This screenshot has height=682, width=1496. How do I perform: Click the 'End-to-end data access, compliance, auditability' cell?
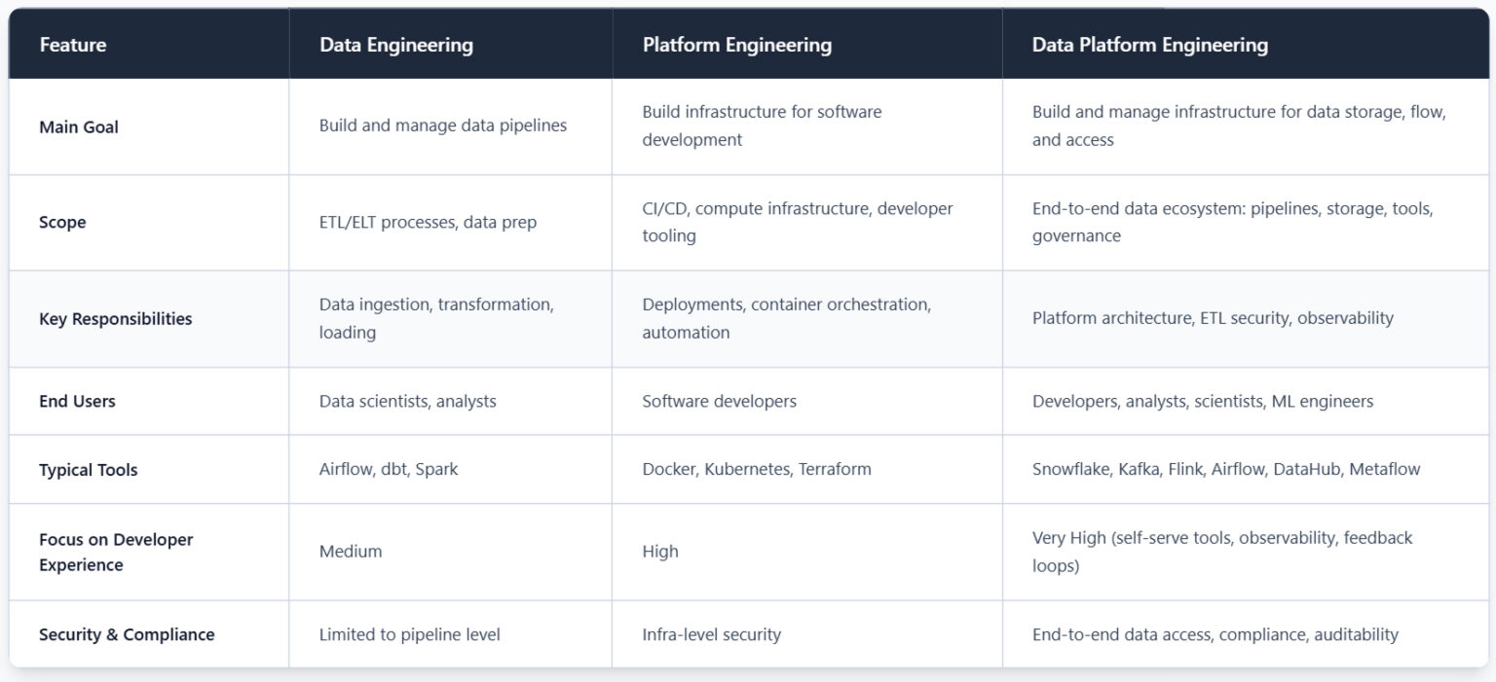1215,634
